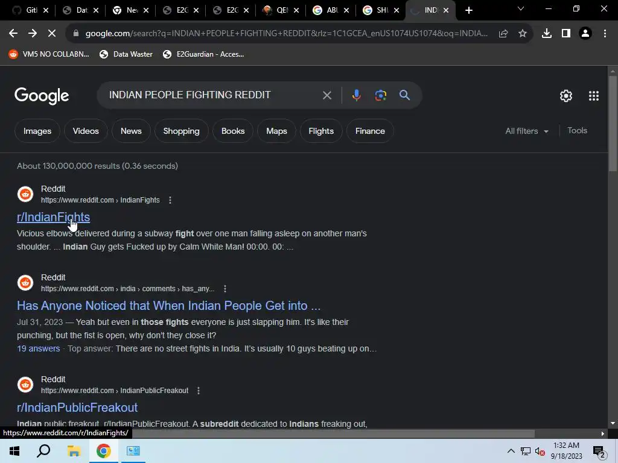The height and width of the screenshot is (463, 618).
Task: Click the horizontal scrollbar right arrow
Action: (x=603, y=433)
